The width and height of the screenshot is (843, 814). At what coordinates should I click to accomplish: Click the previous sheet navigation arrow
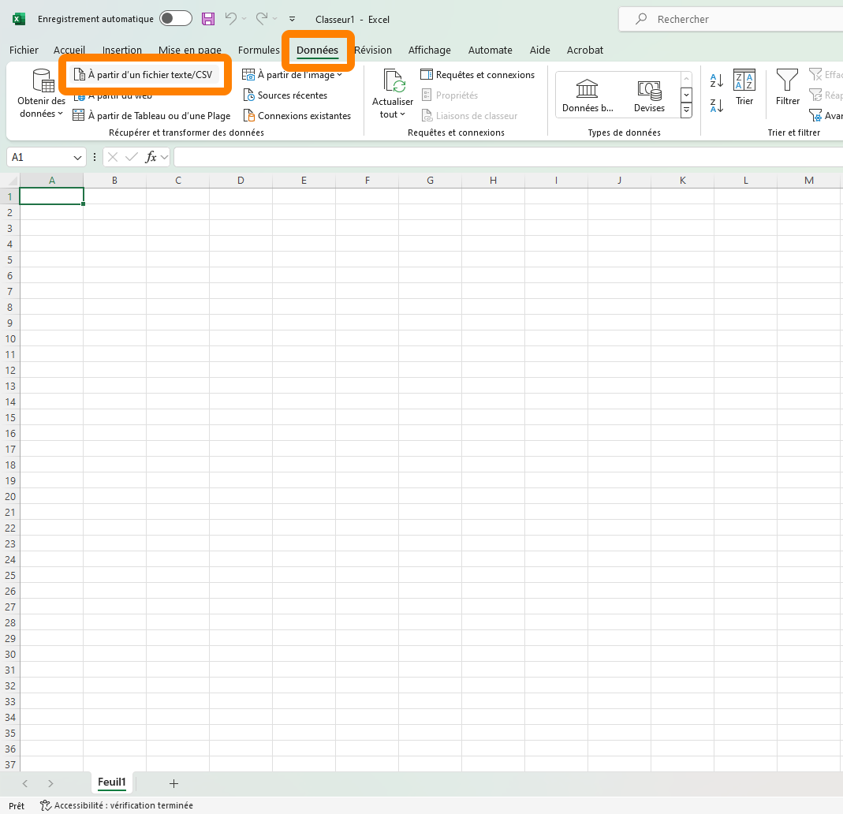pyautogui.click(x=24, y=783)
